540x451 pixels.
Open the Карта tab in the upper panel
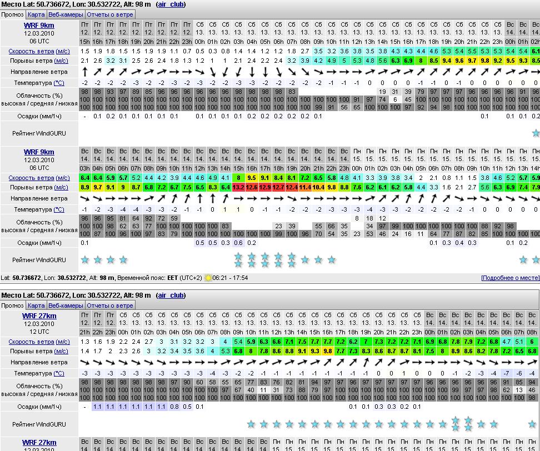36,14
